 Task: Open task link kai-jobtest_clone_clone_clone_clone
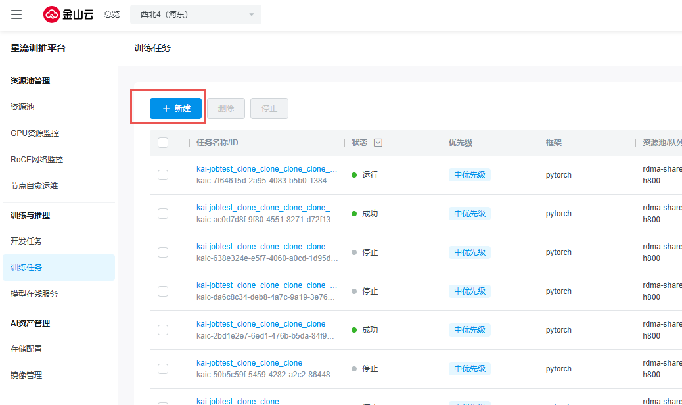[x=261, y=324]
